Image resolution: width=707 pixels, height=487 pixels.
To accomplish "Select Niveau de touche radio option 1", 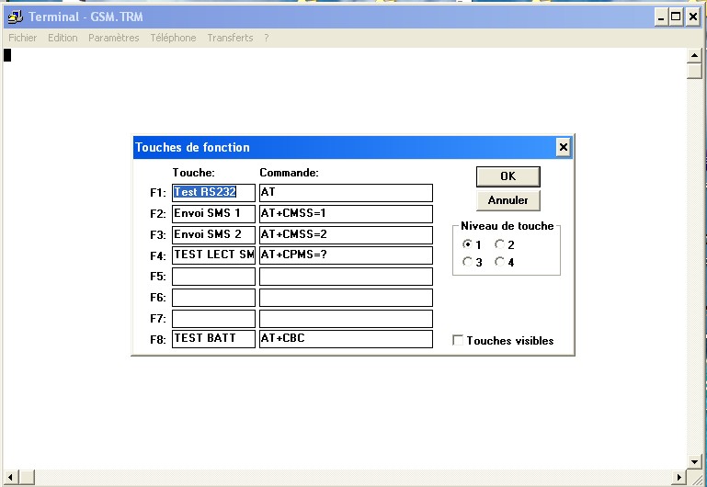I will [468, 245].
